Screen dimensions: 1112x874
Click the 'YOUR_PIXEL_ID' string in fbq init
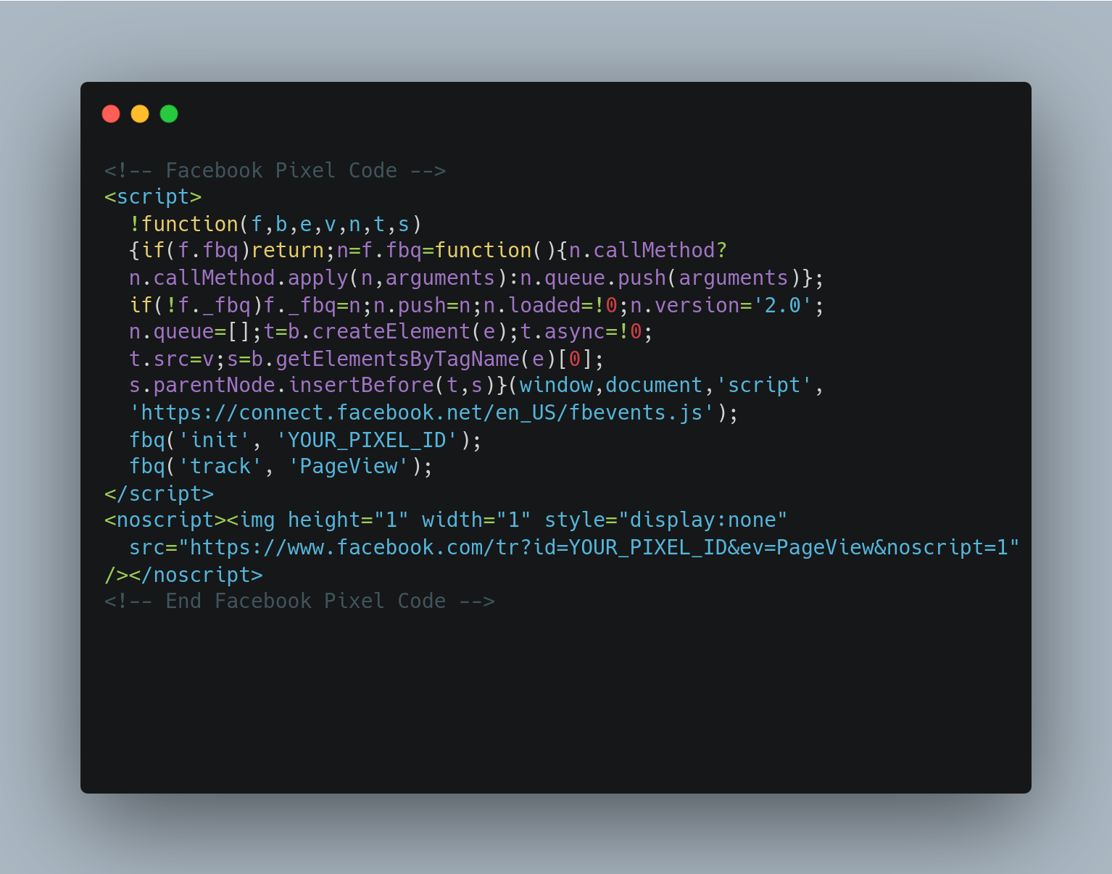pyautogui.click(x=367, y=440)
